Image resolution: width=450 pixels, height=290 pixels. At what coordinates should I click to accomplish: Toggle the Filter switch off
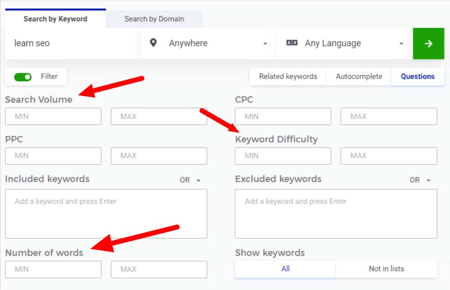23,77
